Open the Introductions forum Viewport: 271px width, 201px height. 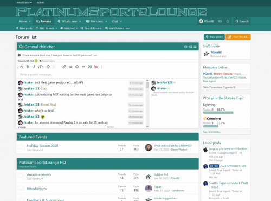coord(37,189)
